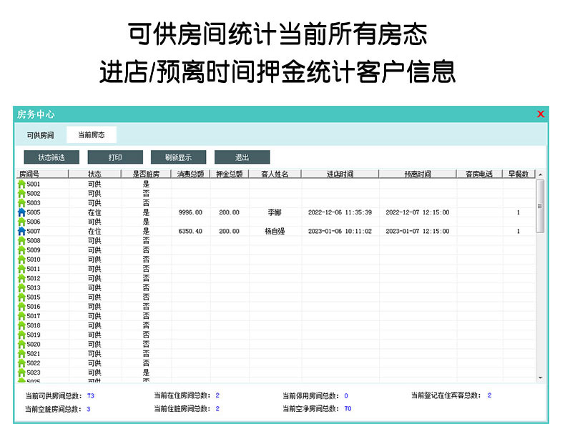The height and width of the screenshot is (424, 565).
Task: Click the 状态筛选 button
Action: click(x=51, y=157)
